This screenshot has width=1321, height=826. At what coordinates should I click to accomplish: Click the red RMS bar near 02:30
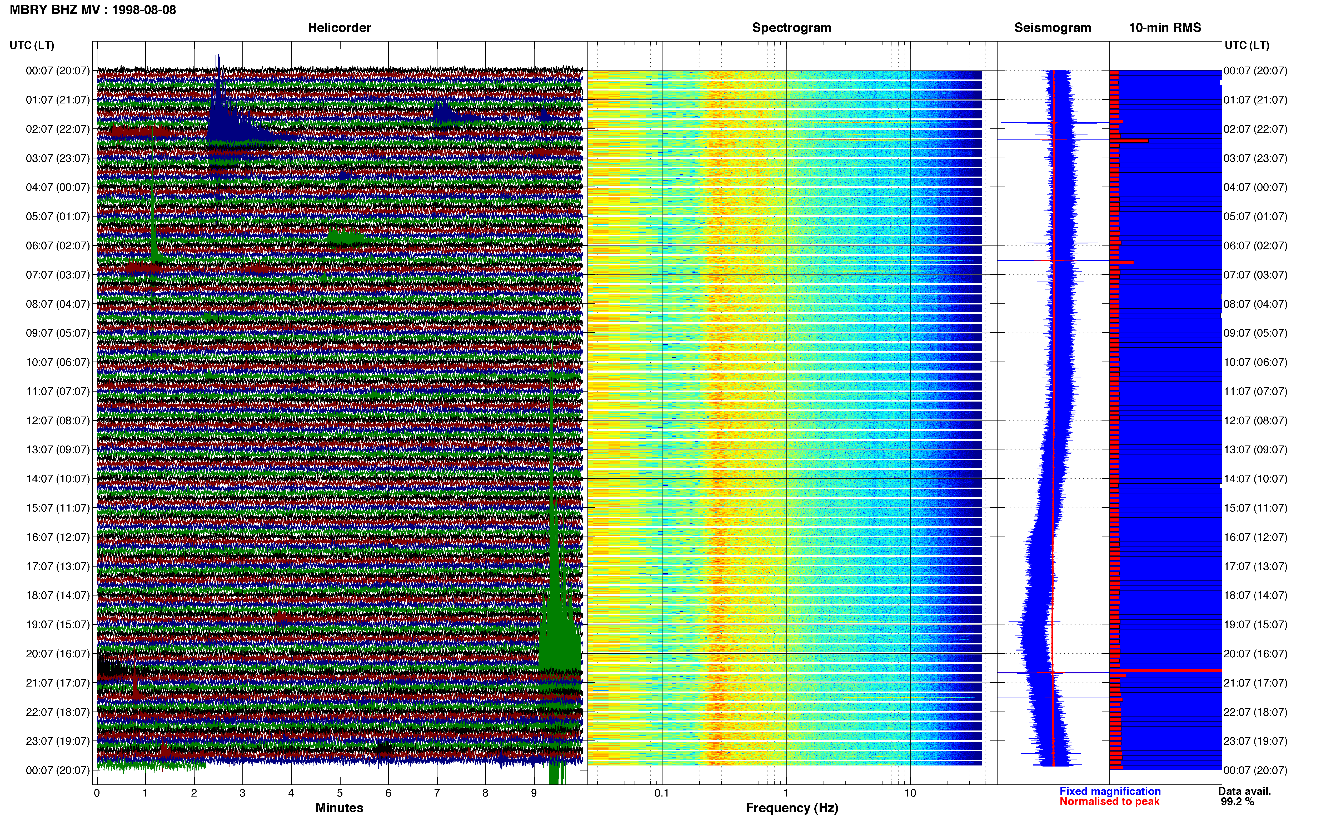click(x=1129, y=141)
